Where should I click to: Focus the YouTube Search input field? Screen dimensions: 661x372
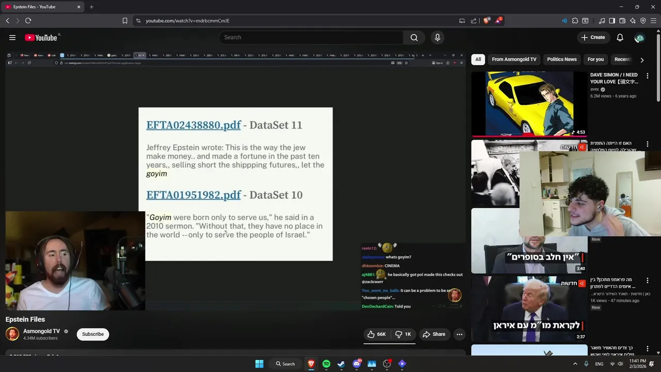click(311, 37)
